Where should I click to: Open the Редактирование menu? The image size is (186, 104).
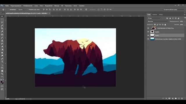click(x=16, y=6)
